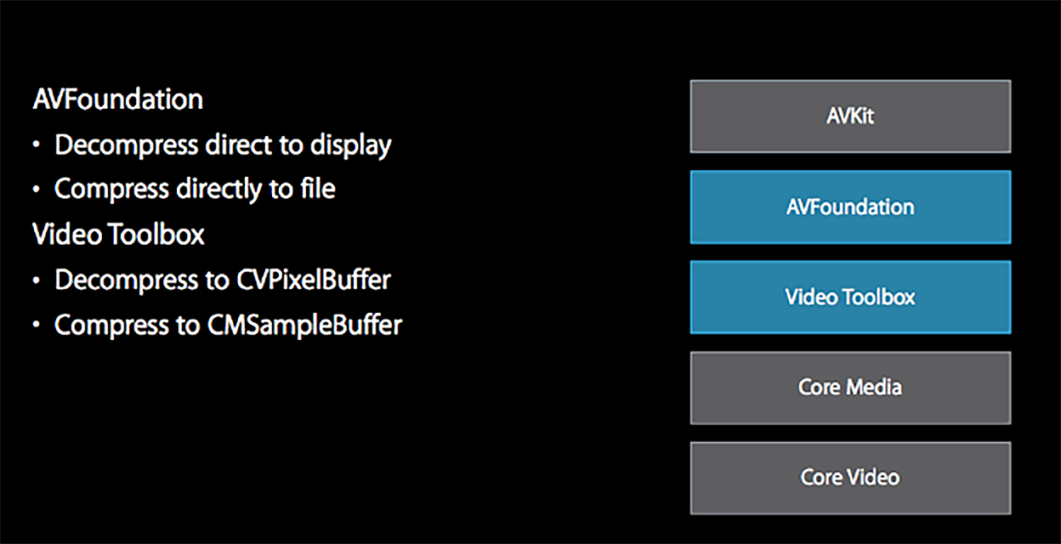The image size is (1061, 544).
Task: Select the blue Video Toolbox box
Action: 850,297
